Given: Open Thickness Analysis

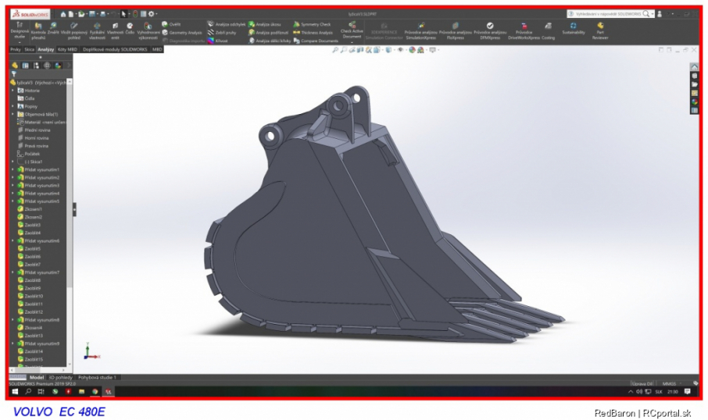Looking at the screenshot, I should pos(313,33).
